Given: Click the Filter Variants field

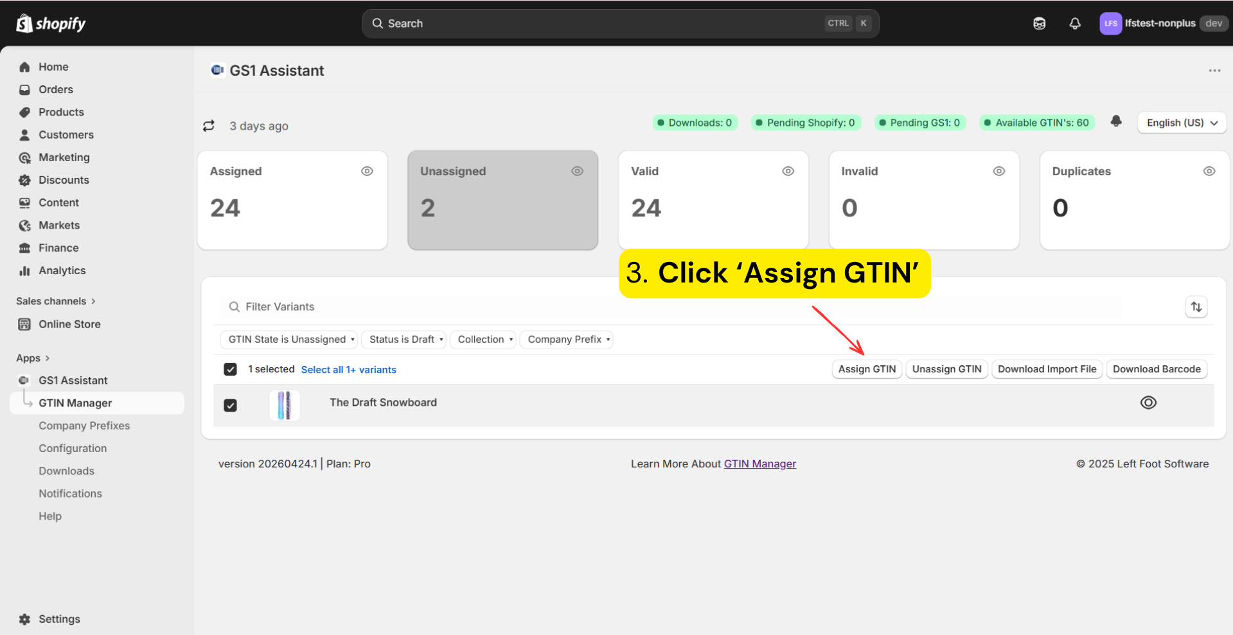Looking at the screenshot, I should point(671,307).
